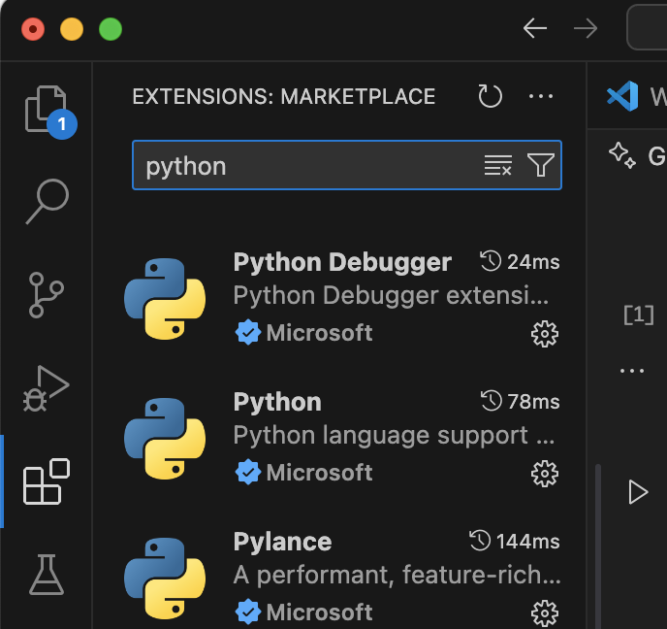Open the Run and Debug view
This screenshot has height=629, width=667.
pos(46,388)
